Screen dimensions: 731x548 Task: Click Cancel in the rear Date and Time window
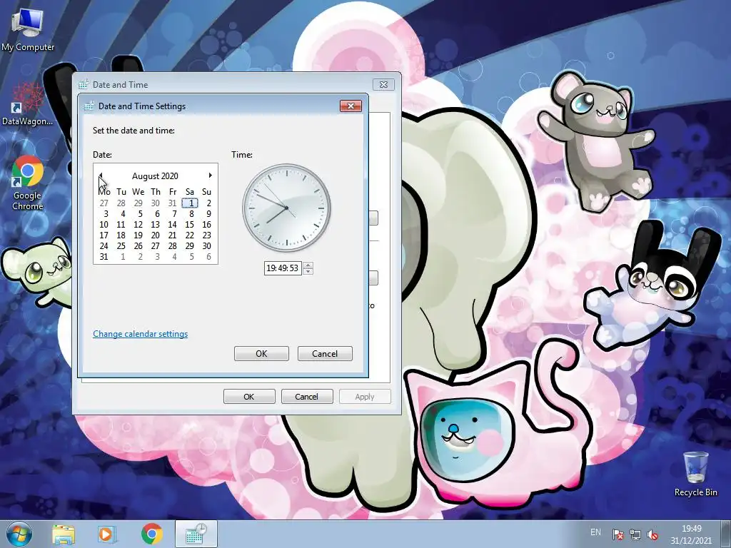307,397
